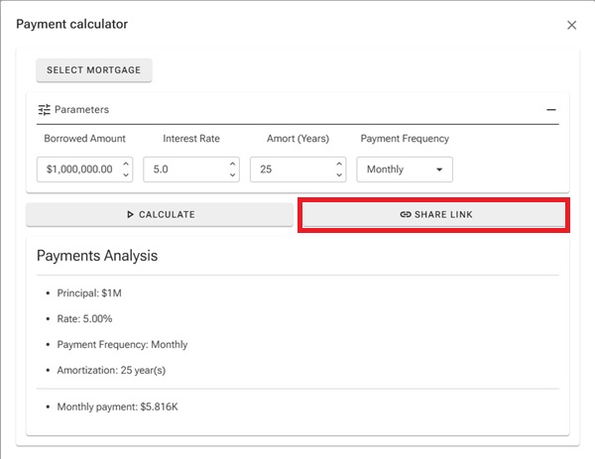Click the Borrowed Amount input field

tap(79, 170)
